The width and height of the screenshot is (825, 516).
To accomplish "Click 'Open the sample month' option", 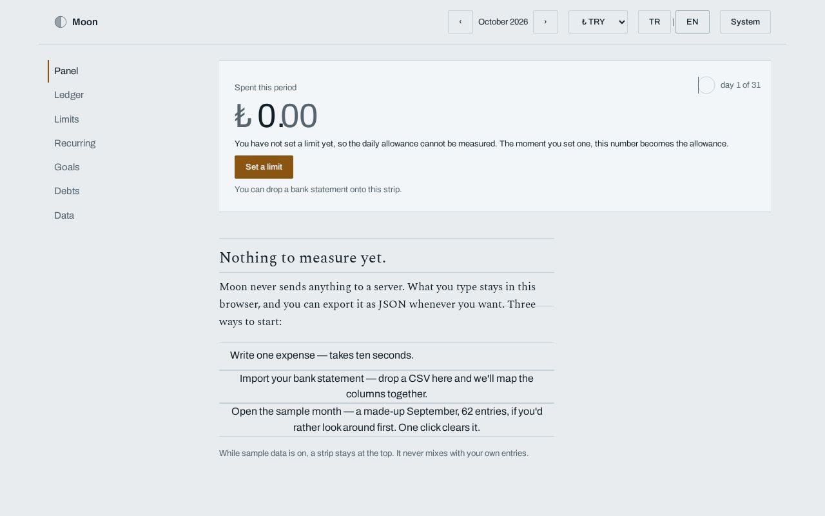I will tap(387, 419).
